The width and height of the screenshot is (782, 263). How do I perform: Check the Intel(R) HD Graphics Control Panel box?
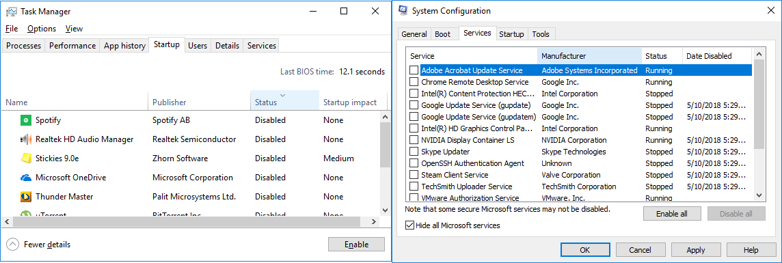pyautogui.click(x=414, y=128)
